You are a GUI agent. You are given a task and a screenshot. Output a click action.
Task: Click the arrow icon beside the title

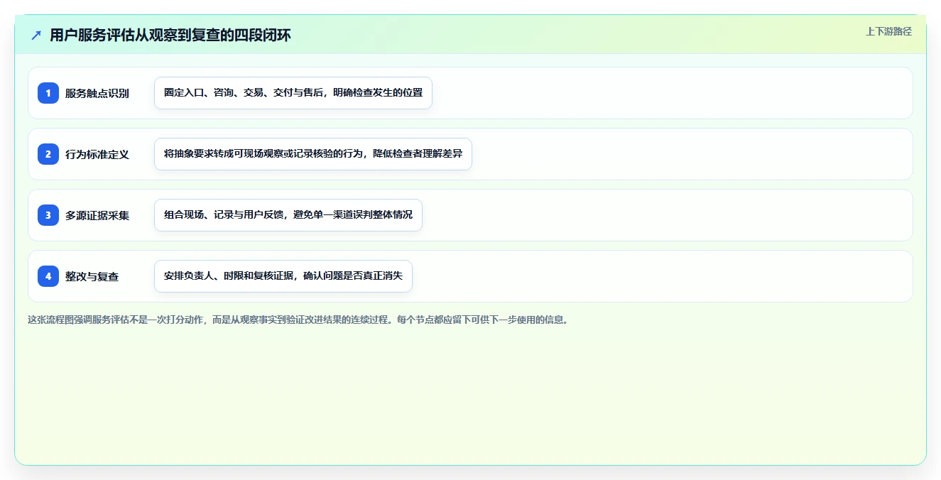tap(36, 36)
